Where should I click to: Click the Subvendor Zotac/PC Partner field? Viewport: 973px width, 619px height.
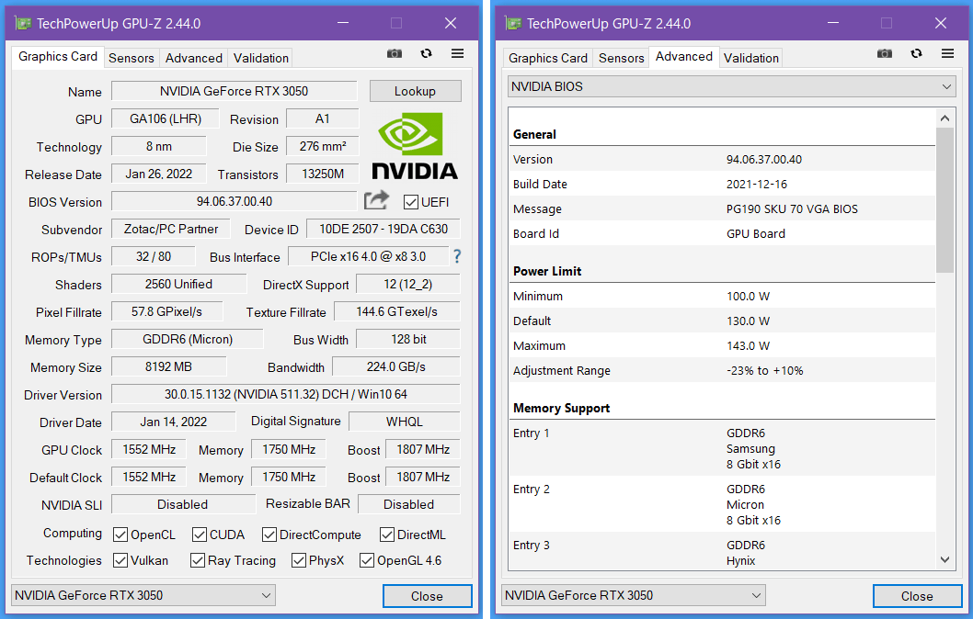[x=171, y=230]
